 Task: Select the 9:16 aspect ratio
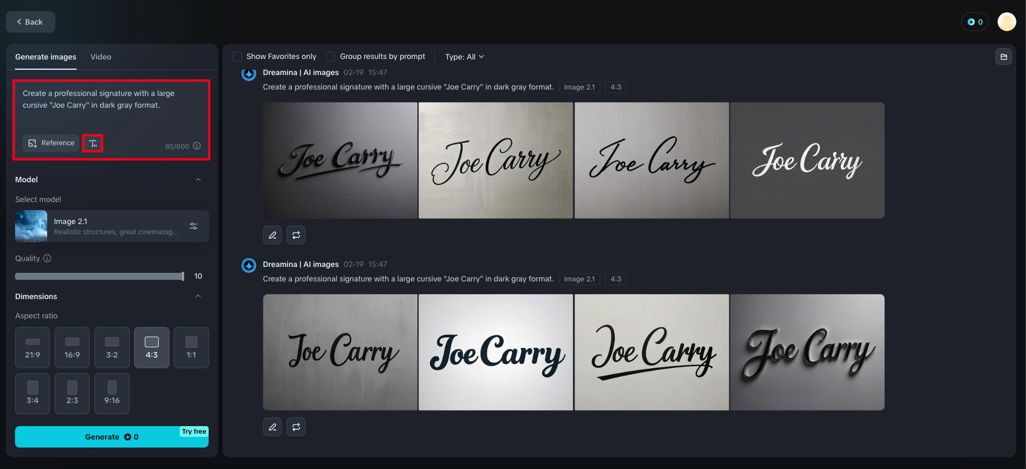(x=112, y=393)
